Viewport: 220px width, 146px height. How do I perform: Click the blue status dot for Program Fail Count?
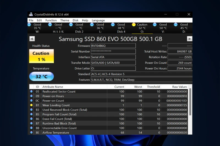pos(31,114)
